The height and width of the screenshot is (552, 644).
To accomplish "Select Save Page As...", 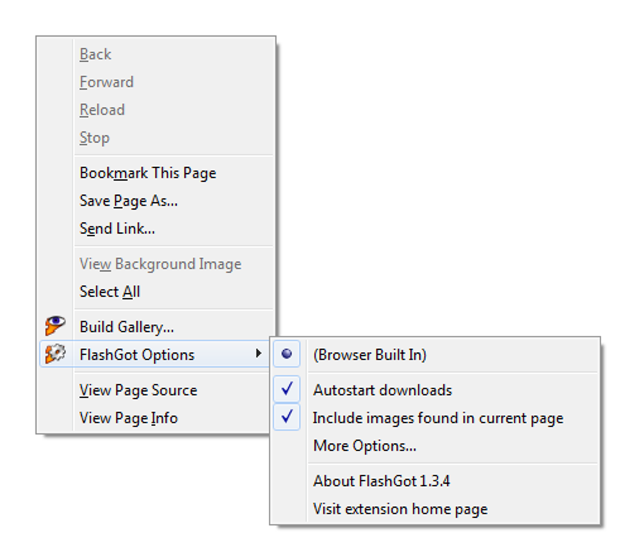I will [x=129, y=201].
